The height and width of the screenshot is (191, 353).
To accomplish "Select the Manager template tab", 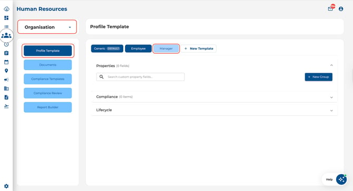I will (x=166, y=49).
